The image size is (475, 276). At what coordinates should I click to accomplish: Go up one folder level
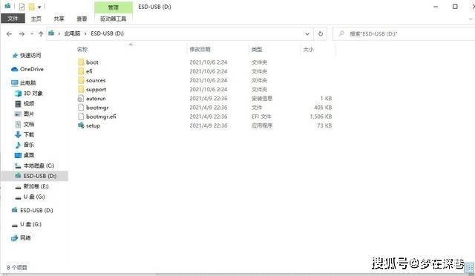click(41, 34)
